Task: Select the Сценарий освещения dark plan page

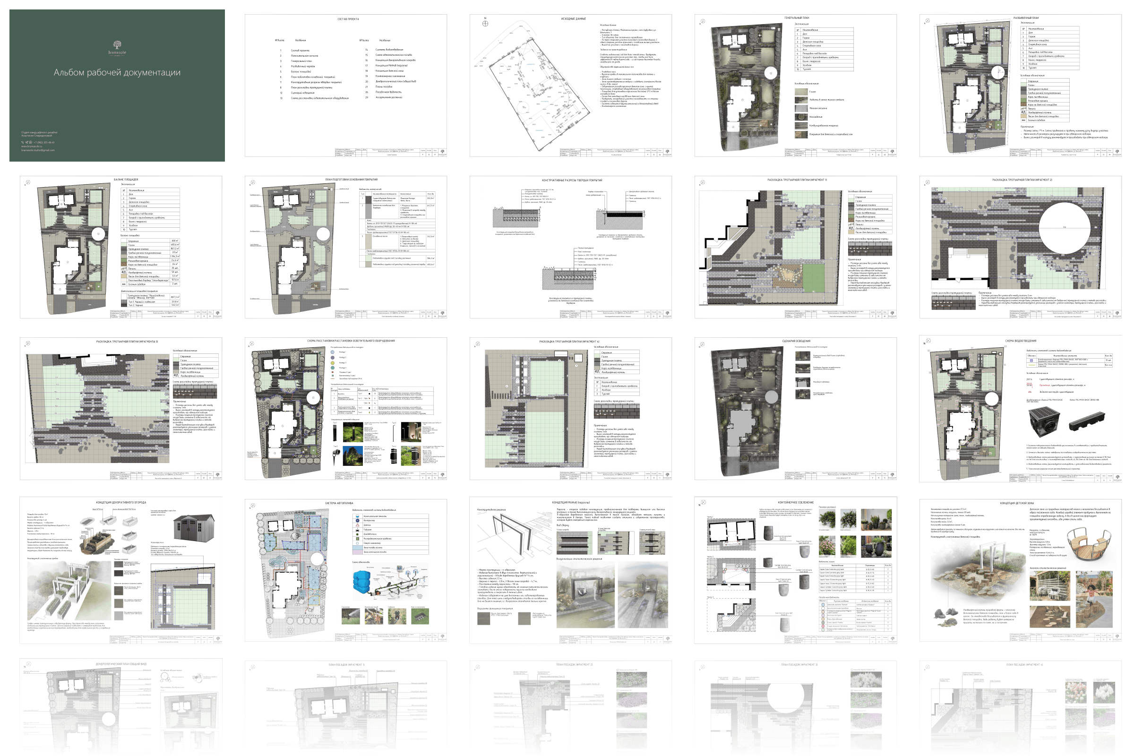Action: pos(796,408)
